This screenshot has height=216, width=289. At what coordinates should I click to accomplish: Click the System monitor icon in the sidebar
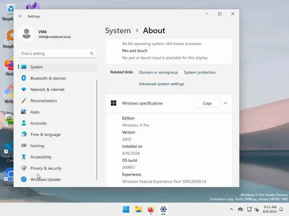(x=24, y=67)
